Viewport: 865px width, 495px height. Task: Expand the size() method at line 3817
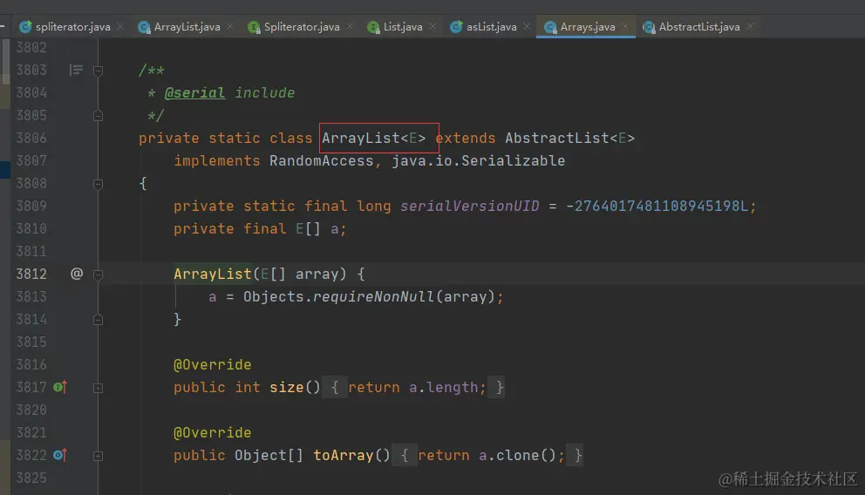98,388
